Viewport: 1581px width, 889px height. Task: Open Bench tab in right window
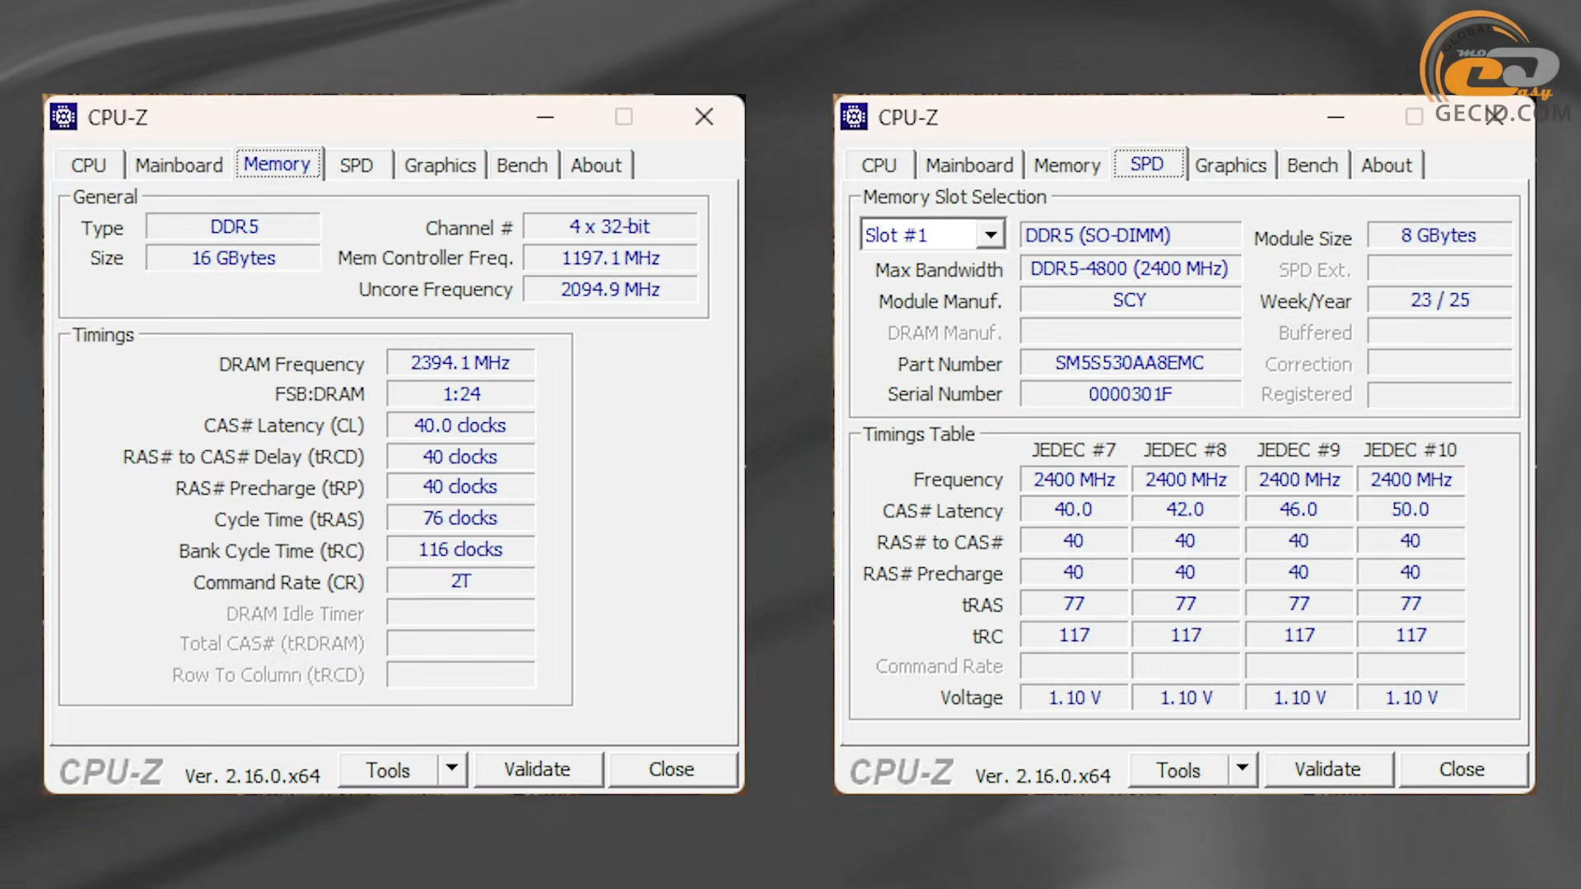click(x=1312, y=165)
